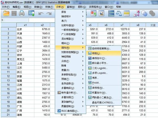Click the SPSS app icon in title bar
This screenshot has width=158, height=122.
[x=2, y=2]
